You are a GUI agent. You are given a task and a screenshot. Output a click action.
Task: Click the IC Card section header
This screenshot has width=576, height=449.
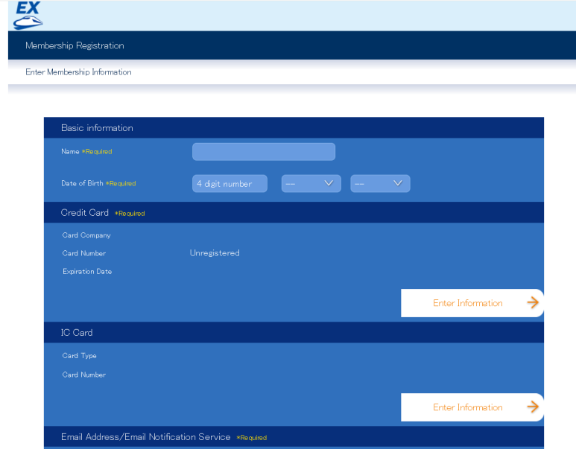294,333
